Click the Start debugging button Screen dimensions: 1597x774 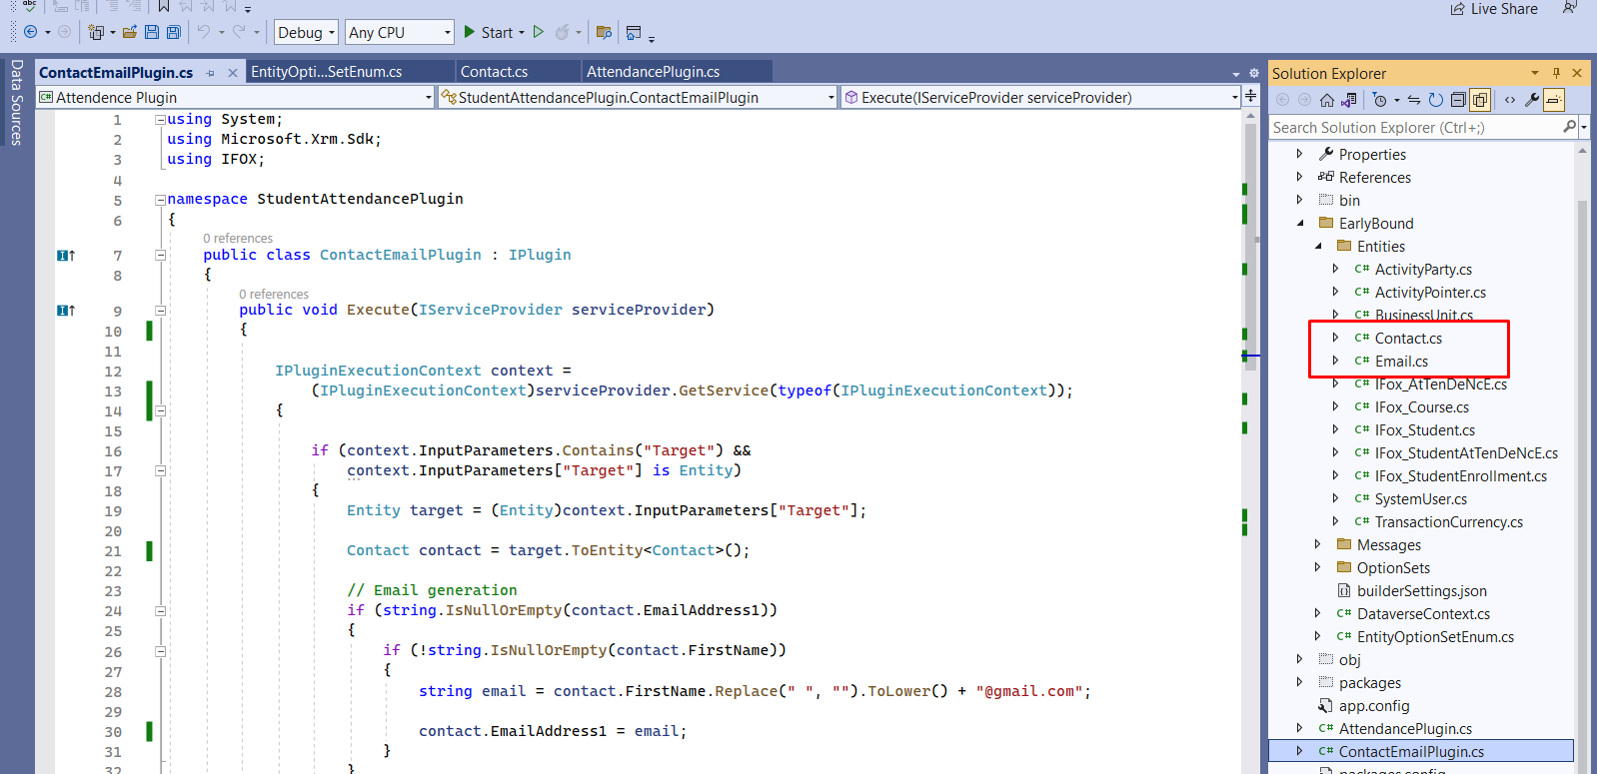[488, 32]
